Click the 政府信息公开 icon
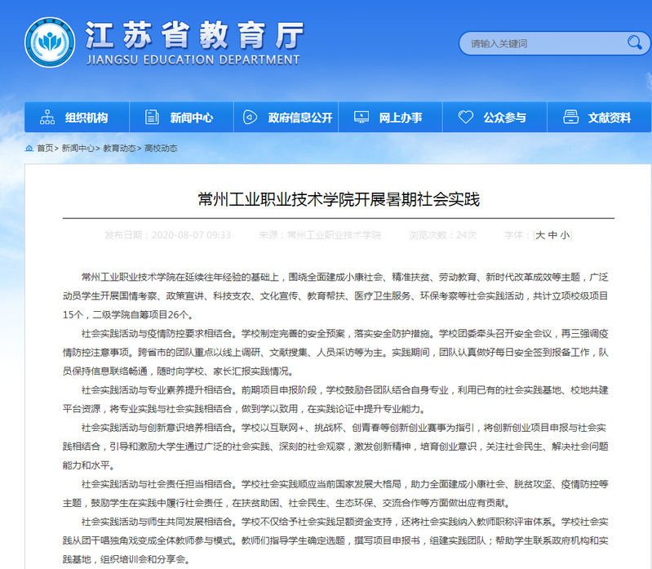Screen dimensions: 652x569 [x=251, y=118]
